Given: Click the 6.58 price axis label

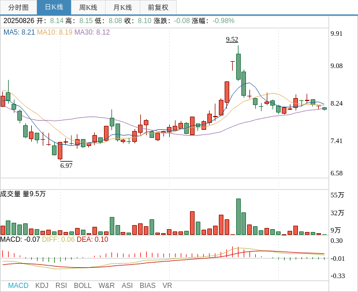Looking at the screenshot, I should [337, 173].
